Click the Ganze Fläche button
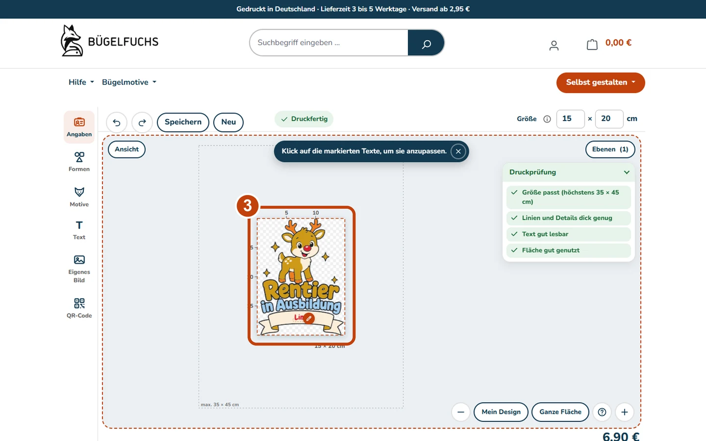706x441 pixels. point(560,412)
